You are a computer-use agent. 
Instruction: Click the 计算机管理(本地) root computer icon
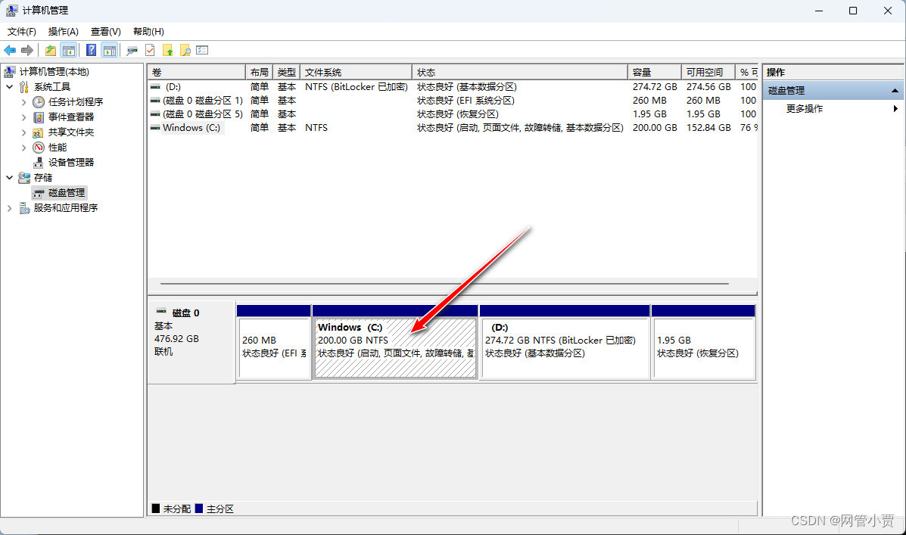point(10,72)
